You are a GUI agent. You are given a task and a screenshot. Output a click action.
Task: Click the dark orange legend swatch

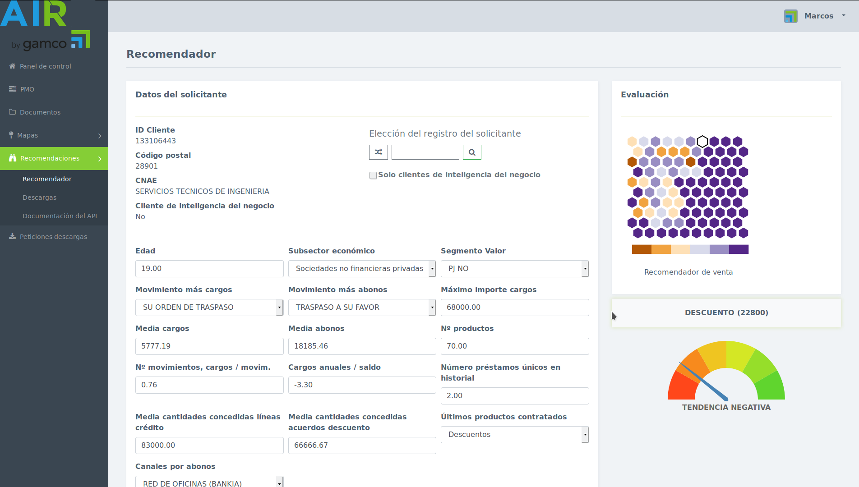pos(642,249)
